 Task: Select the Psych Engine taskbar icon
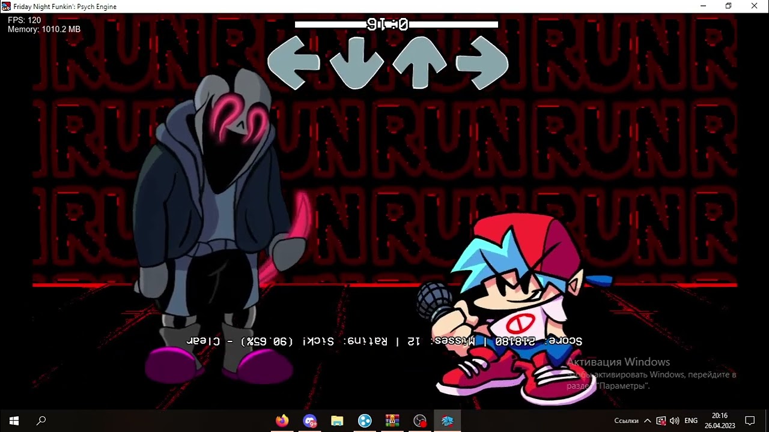click(448, 421)
